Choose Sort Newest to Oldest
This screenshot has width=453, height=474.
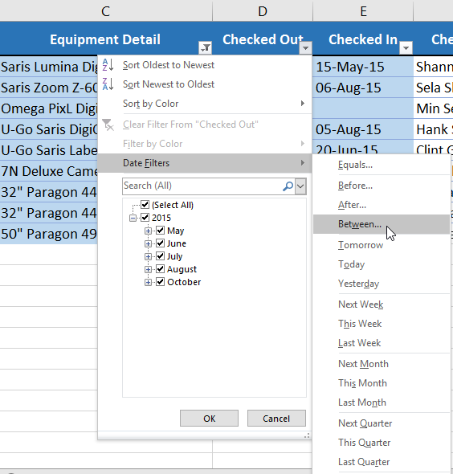click(x=205, y=84)
